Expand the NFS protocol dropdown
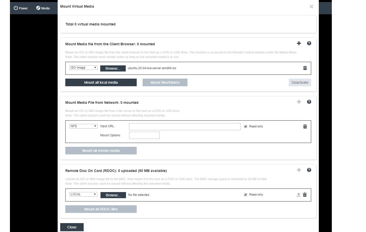This screenshot has width=366, height=232. click(83, 126)
